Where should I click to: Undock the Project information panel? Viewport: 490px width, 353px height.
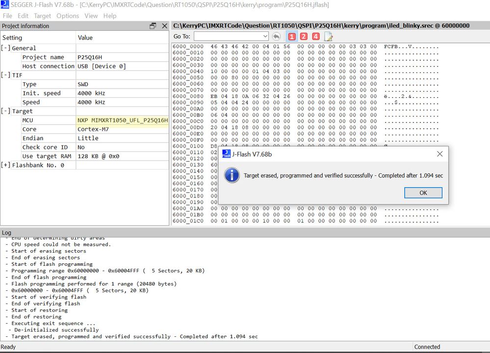pos(153,26)
